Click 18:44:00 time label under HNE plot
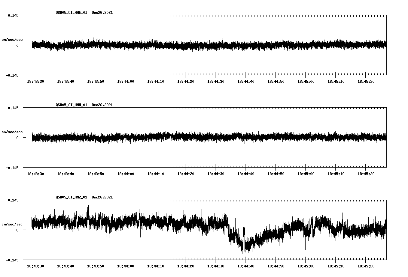Screen dimensions: 408x277 (x=126, y=82)
